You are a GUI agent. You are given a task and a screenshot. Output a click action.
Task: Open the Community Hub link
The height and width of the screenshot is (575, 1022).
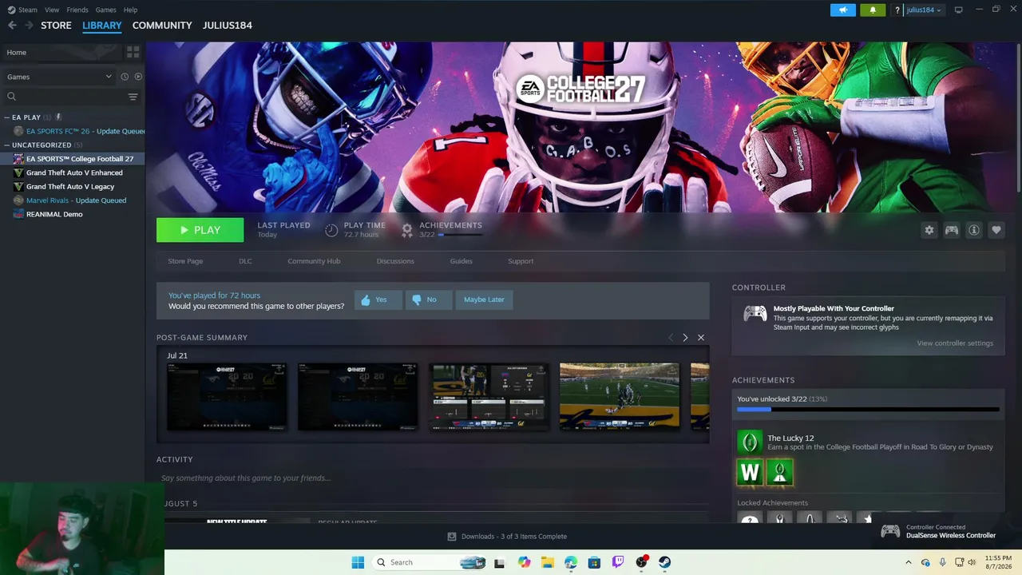coord(314,261)
